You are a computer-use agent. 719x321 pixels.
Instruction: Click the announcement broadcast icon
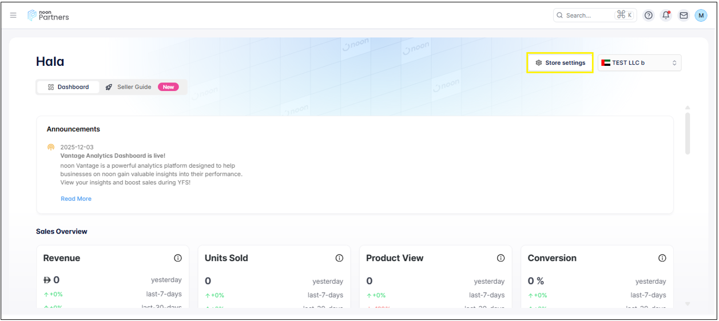click(x=51, y=148)
